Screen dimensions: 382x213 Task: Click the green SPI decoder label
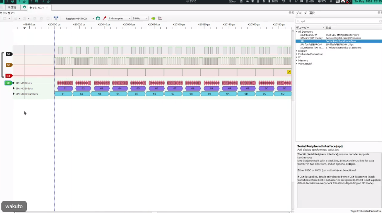click(8, 83)
